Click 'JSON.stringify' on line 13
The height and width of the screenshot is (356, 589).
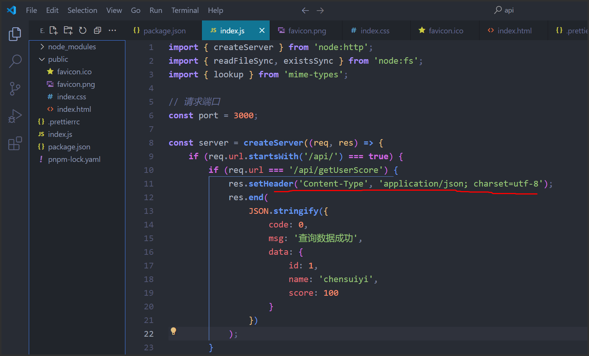click(283, 211)
